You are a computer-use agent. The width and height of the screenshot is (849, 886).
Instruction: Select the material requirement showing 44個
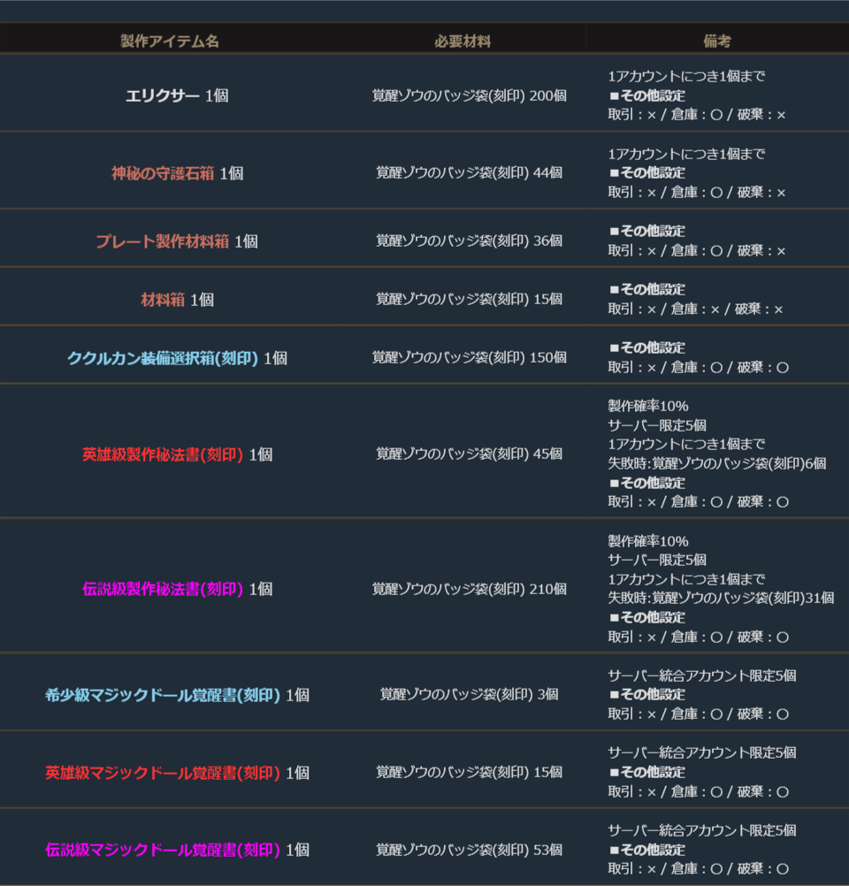(469, 173)
